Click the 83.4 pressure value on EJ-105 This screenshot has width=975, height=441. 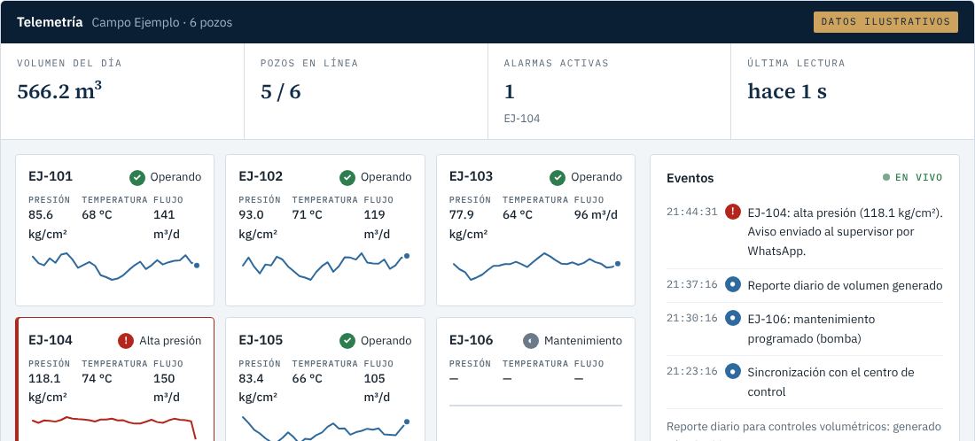click(251, 379)
